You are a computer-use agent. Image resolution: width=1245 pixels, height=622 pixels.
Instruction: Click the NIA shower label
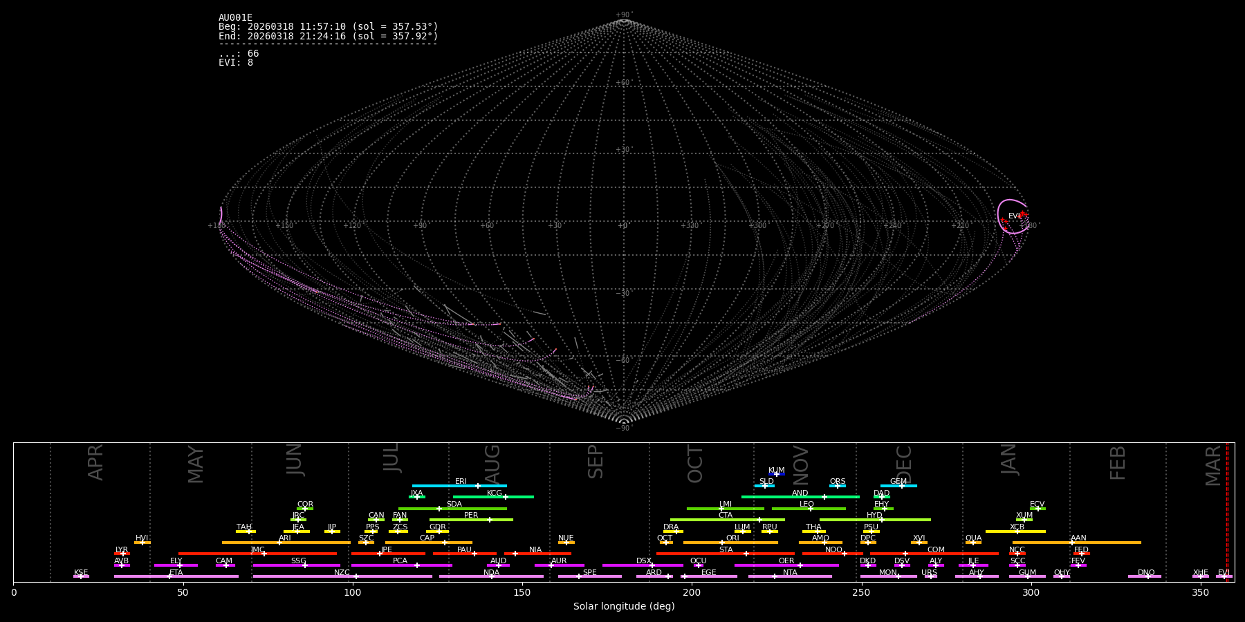point(535,550)
